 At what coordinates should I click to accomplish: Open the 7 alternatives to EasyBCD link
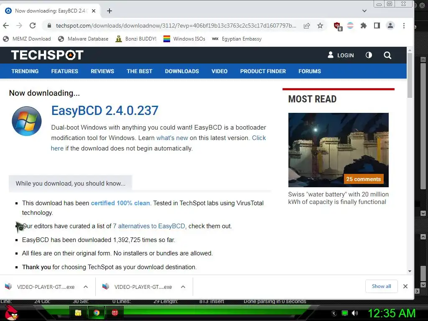coord(149,226)
